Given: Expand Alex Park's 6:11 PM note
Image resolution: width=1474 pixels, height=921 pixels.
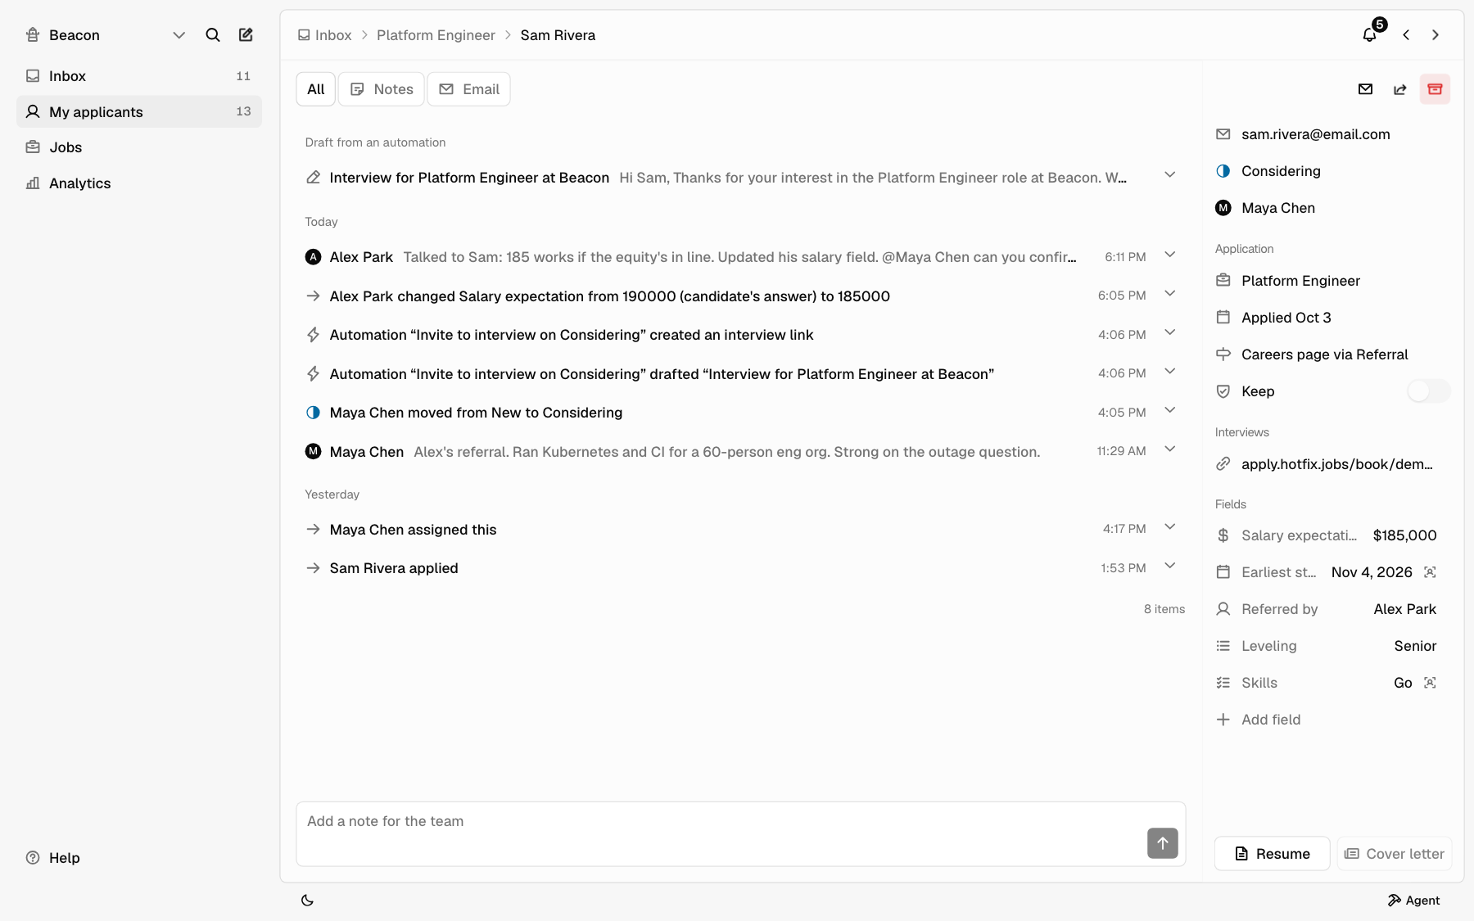Looking at the screenshot, I should [1170, 255].
